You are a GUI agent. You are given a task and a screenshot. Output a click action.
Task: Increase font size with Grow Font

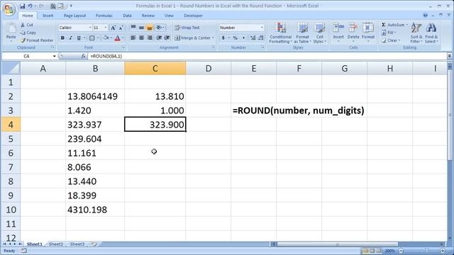pos(113,28)
